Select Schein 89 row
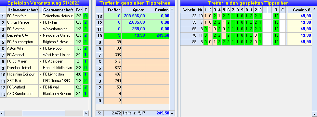The height and width of the screenshot is (117, 317). [x=246, y=42]
